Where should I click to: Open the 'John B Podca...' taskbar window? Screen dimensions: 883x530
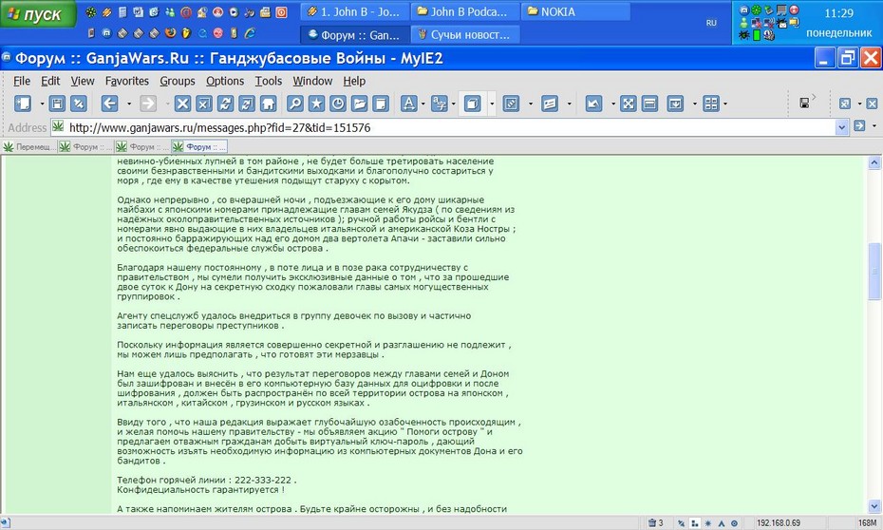point(464,11)
